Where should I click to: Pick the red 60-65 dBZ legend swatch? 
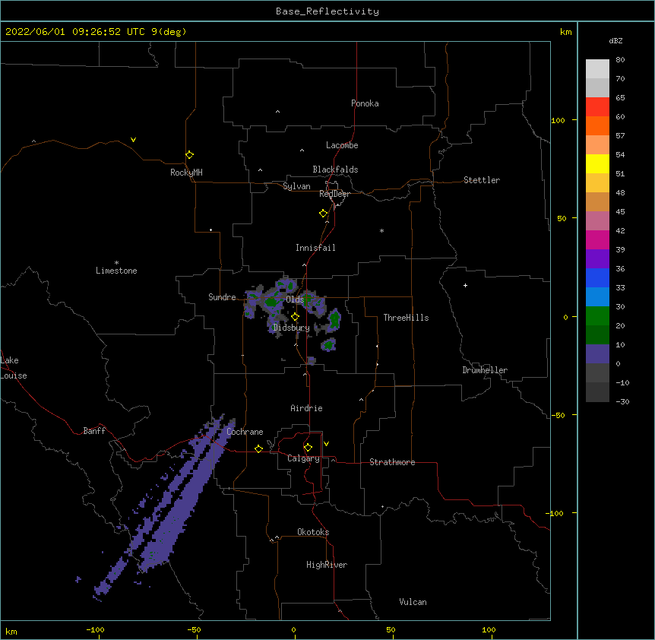597,106
